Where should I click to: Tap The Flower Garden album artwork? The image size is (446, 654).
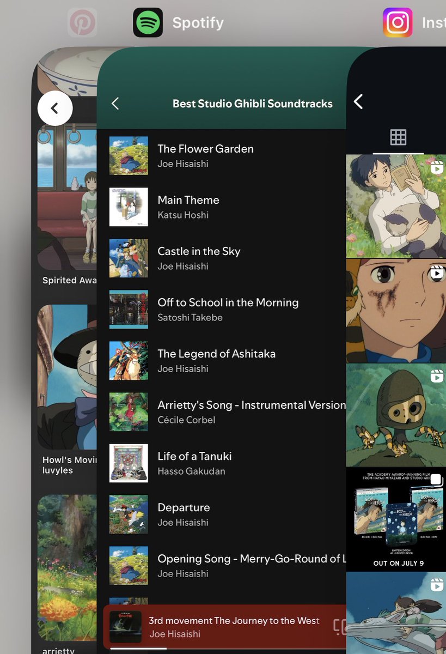pos(129,155)
